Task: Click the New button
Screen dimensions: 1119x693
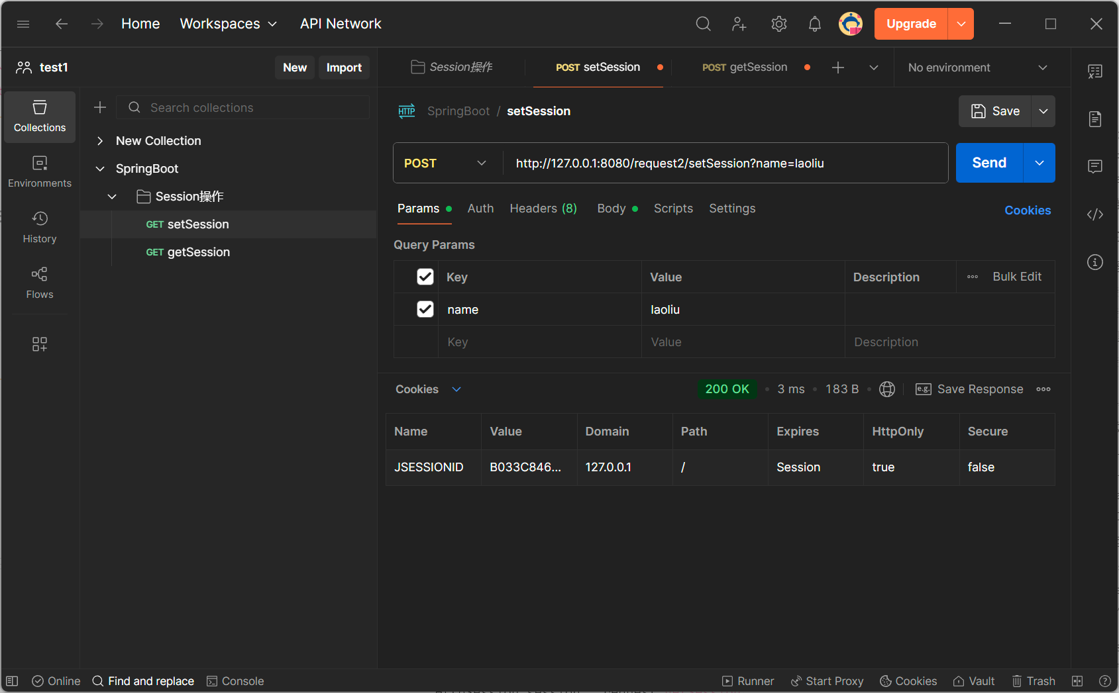Action: pyautogui.click(x=295, y=68)
